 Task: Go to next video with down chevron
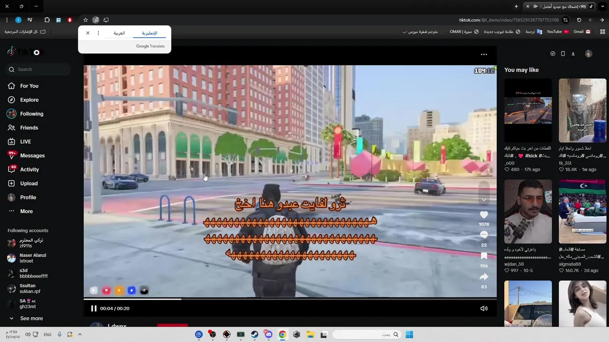pos(484,199)
